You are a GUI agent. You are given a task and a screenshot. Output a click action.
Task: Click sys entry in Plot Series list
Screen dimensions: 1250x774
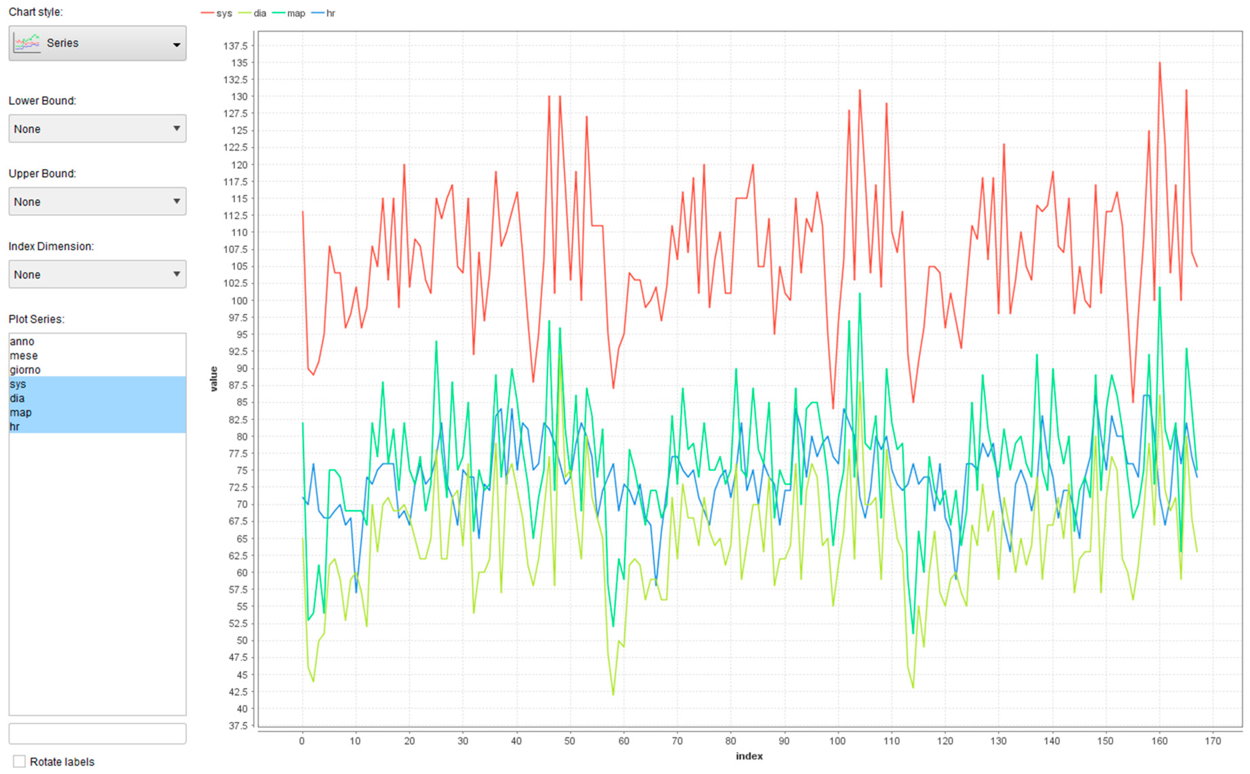[x=18, y=384]
